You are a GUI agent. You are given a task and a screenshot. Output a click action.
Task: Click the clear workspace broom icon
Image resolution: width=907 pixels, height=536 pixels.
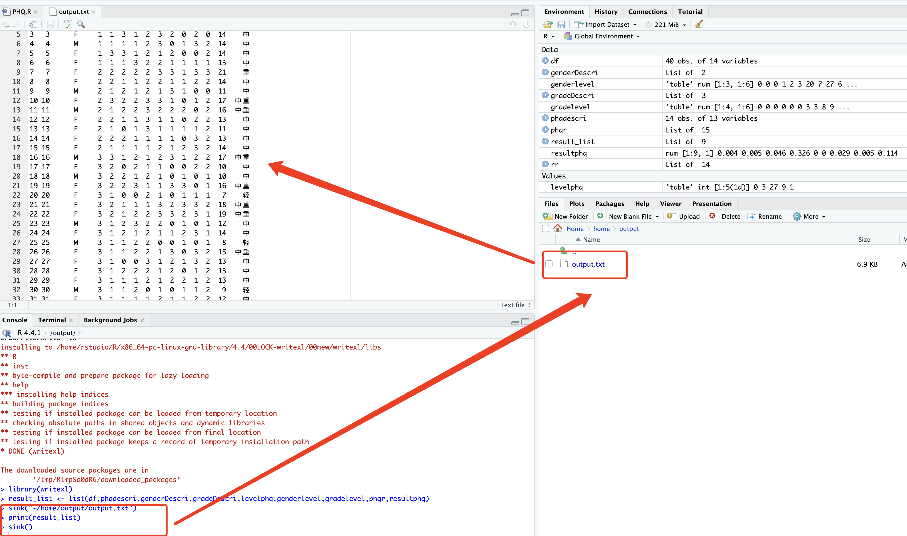699,24
